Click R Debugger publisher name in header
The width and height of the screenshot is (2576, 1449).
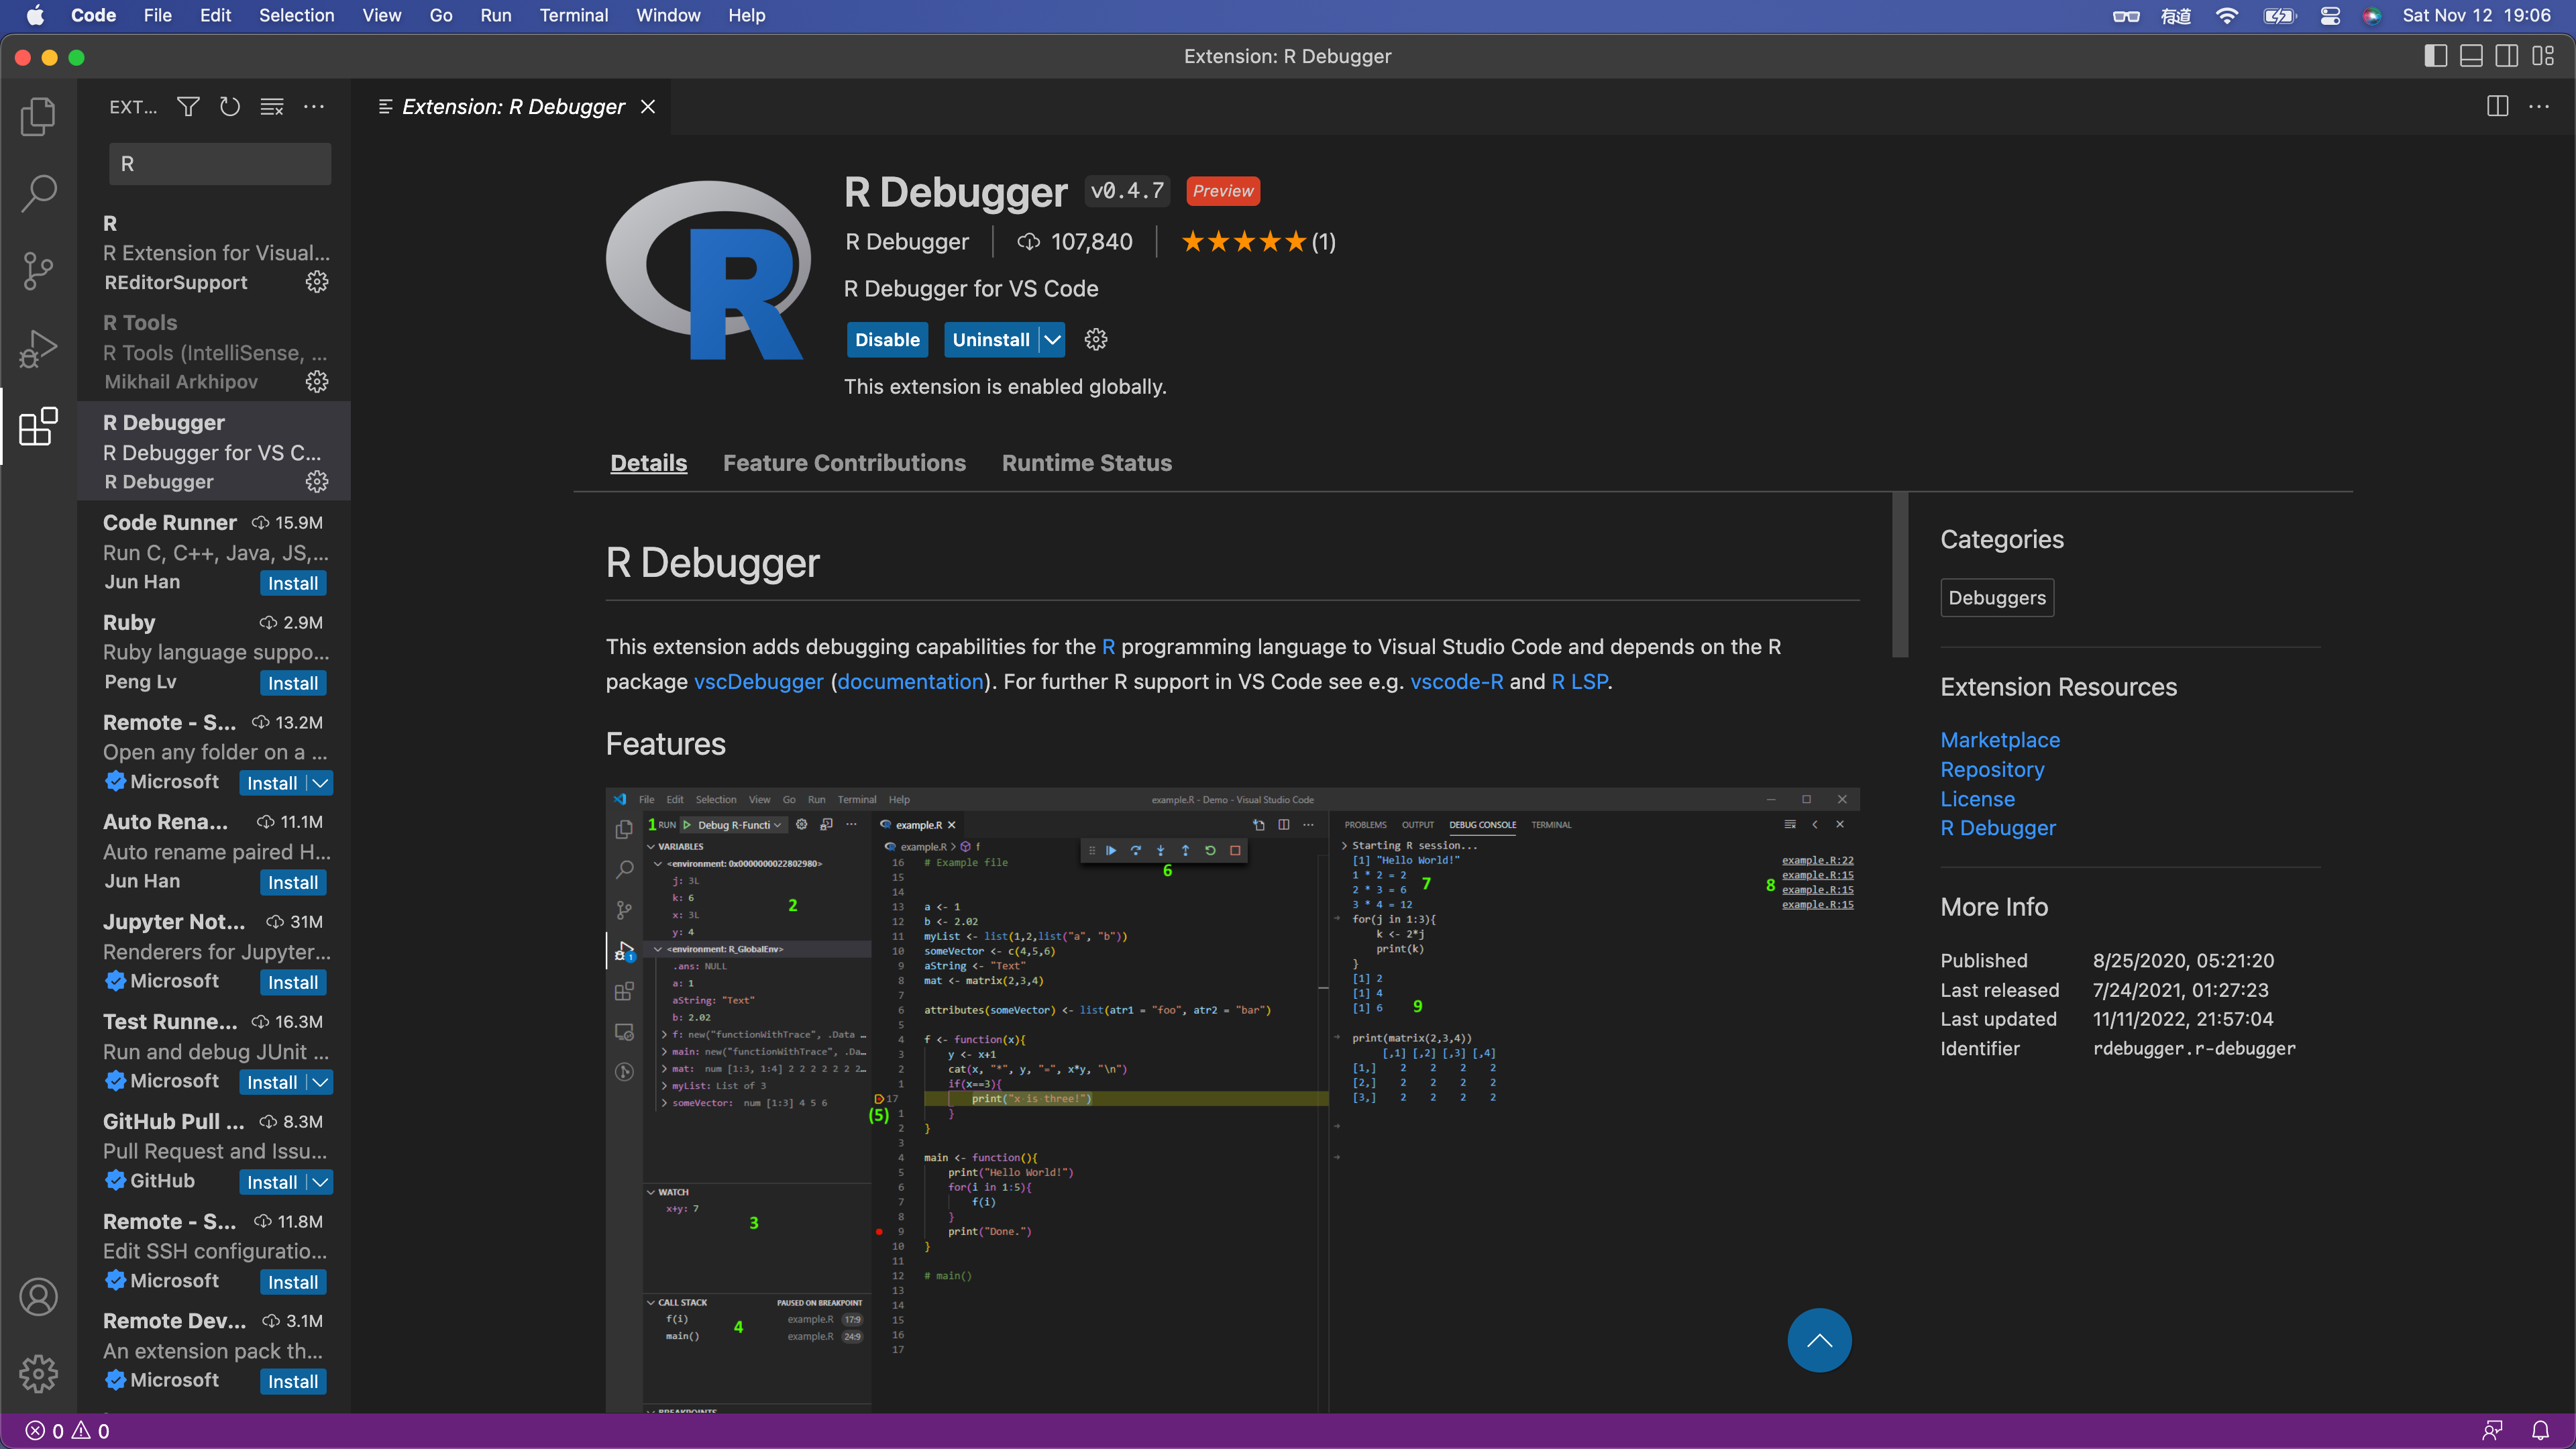906,242
